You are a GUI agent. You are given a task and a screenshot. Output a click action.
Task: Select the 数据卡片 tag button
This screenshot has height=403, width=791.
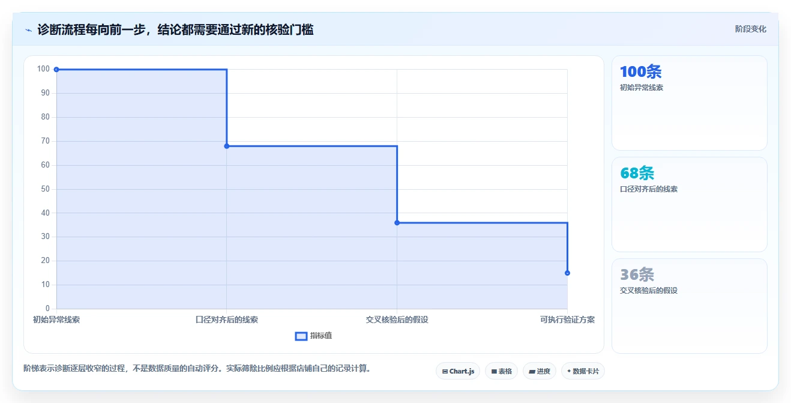pyautogui.click(x=583, y=371)
